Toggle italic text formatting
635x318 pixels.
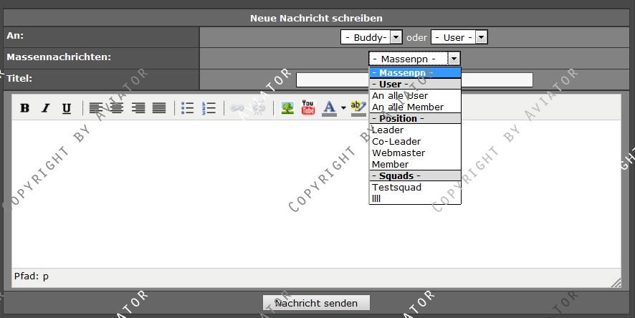click(x=46, y=108)
